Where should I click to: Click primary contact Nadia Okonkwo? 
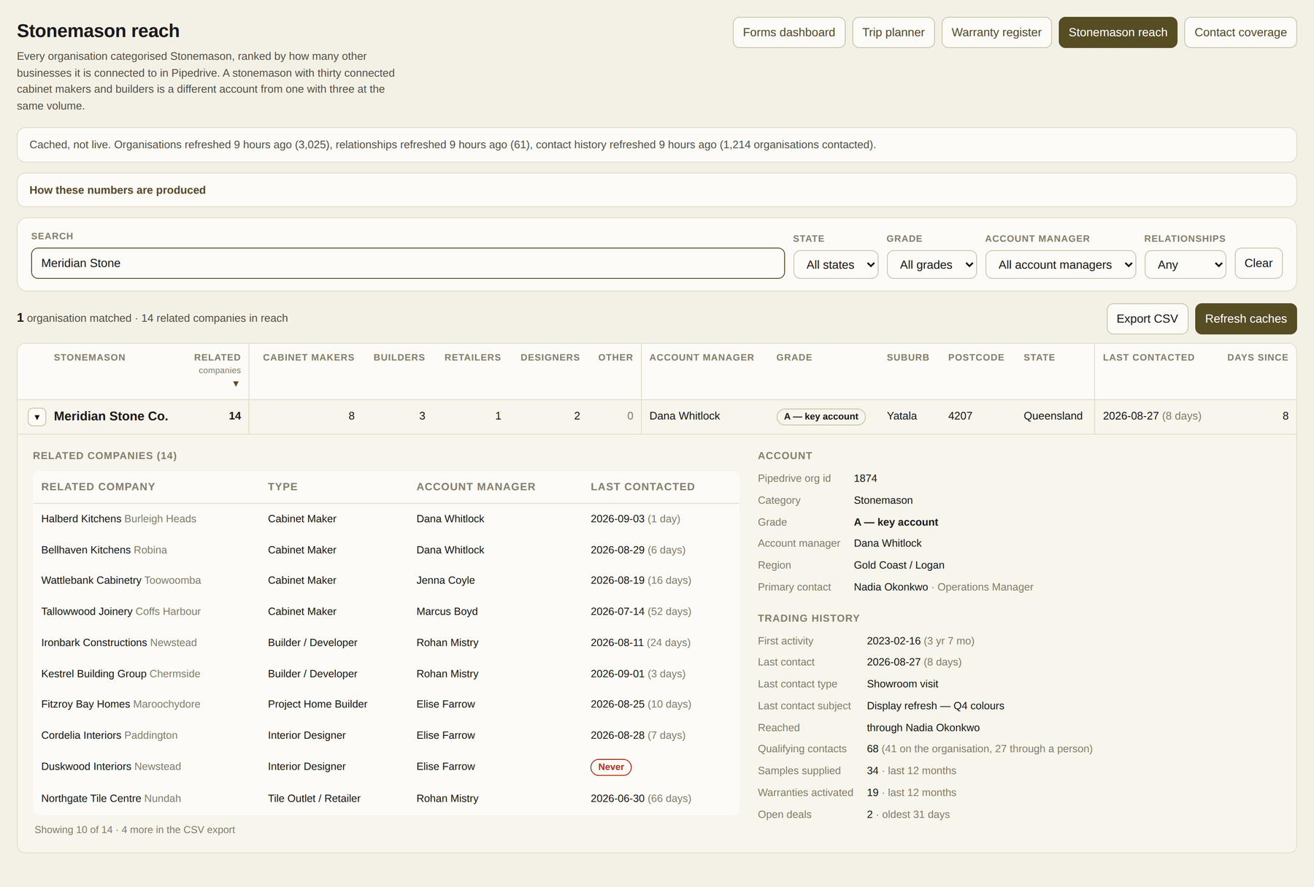[x=891, y=587]
